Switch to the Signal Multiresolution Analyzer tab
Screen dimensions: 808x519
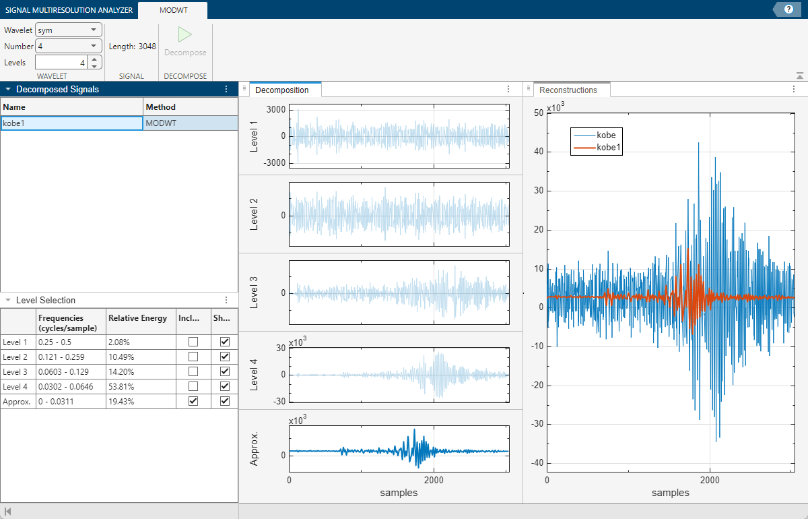[68, 9]
